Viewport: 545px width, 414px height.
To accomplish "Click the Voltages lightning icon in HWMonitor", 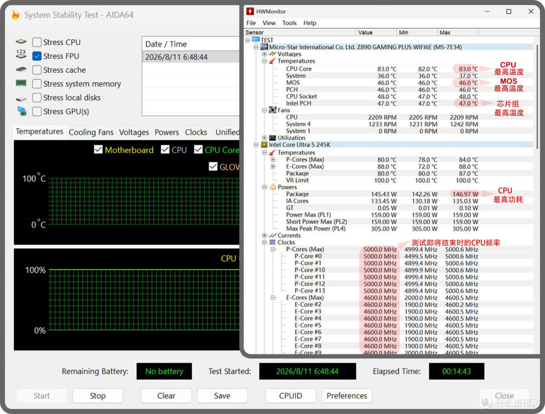I will 273,54.
